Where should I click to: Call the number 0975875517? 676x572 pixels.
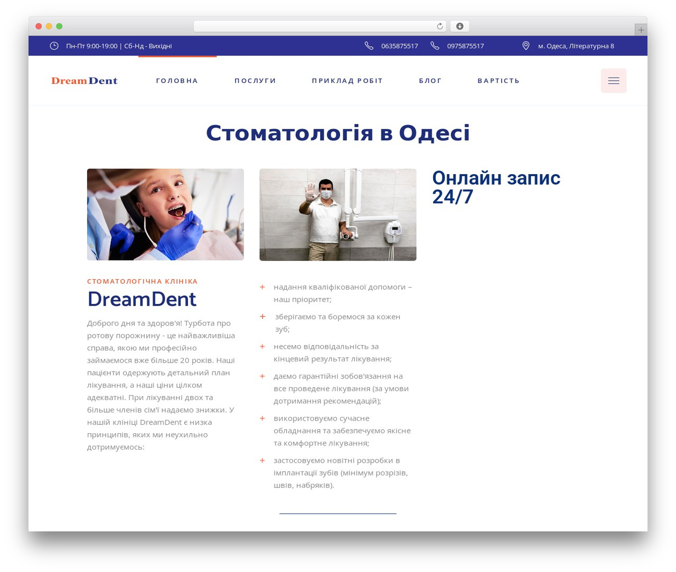[465, 46]
